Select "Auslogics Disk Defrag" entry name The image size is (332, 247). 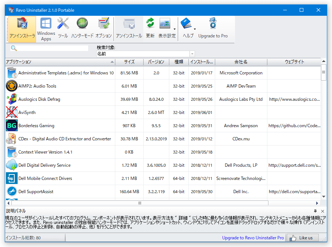[39, 99]
